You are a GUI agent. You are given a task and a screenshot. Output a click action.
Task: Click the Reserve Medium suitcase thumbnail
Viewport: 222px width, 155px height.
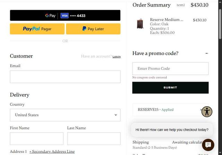(x=140, y=24)
